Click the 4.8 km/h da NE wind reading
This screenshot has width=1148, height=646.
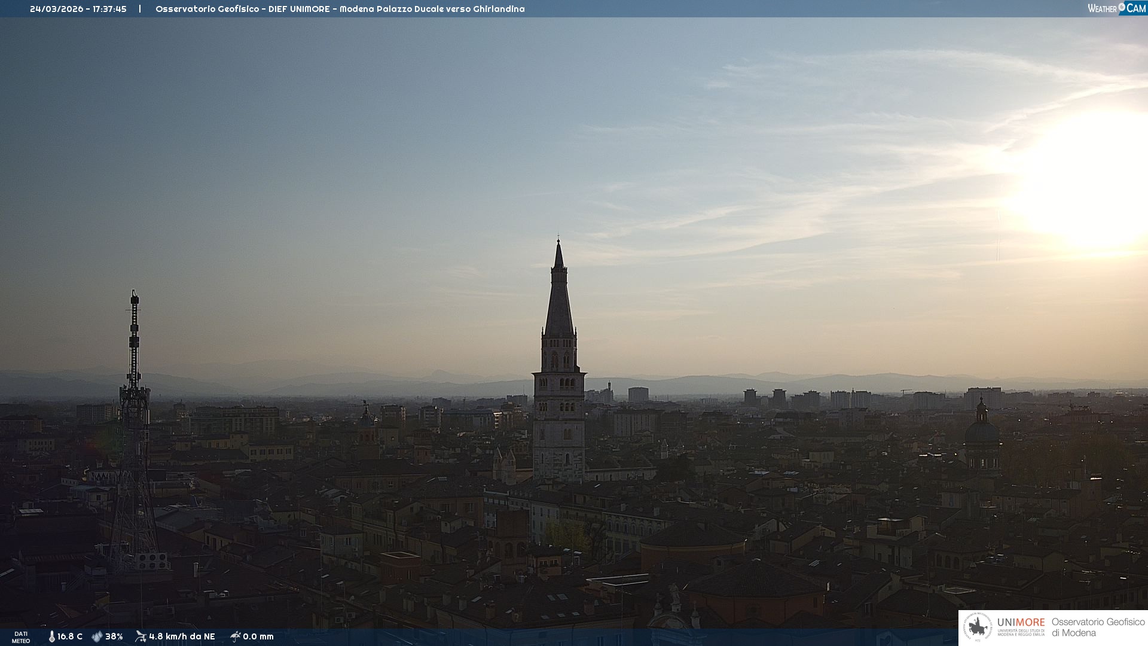tap(182, 636)
